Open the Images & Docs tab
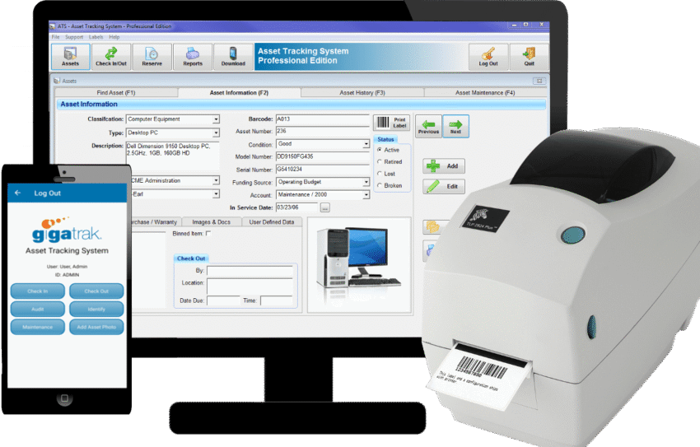The width and height of the screenshot is (700, 447). point(211,221)
